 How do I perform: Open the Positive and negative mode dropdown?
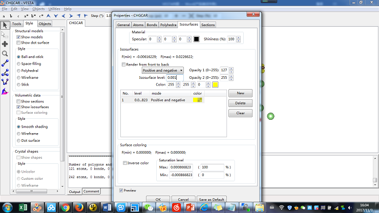tap(163, 70)
